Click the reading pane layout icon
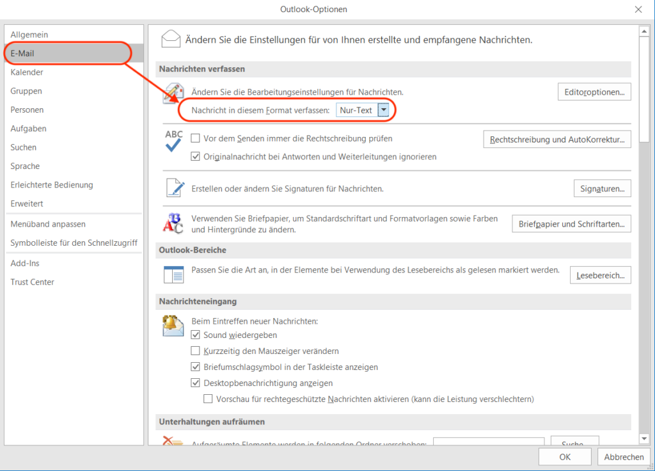655x471 pixels. [174, 275]
